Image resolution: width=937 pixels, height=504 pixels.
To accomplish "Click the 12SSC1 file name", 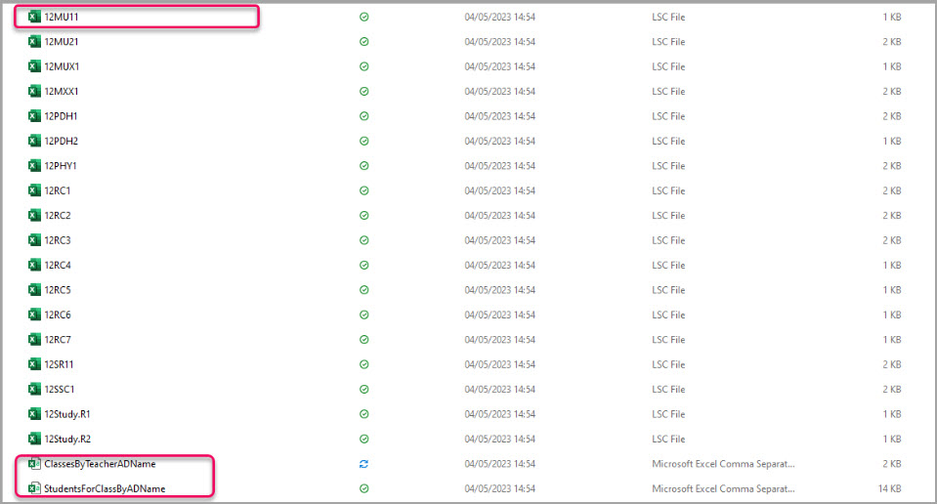I will point(60,389).
